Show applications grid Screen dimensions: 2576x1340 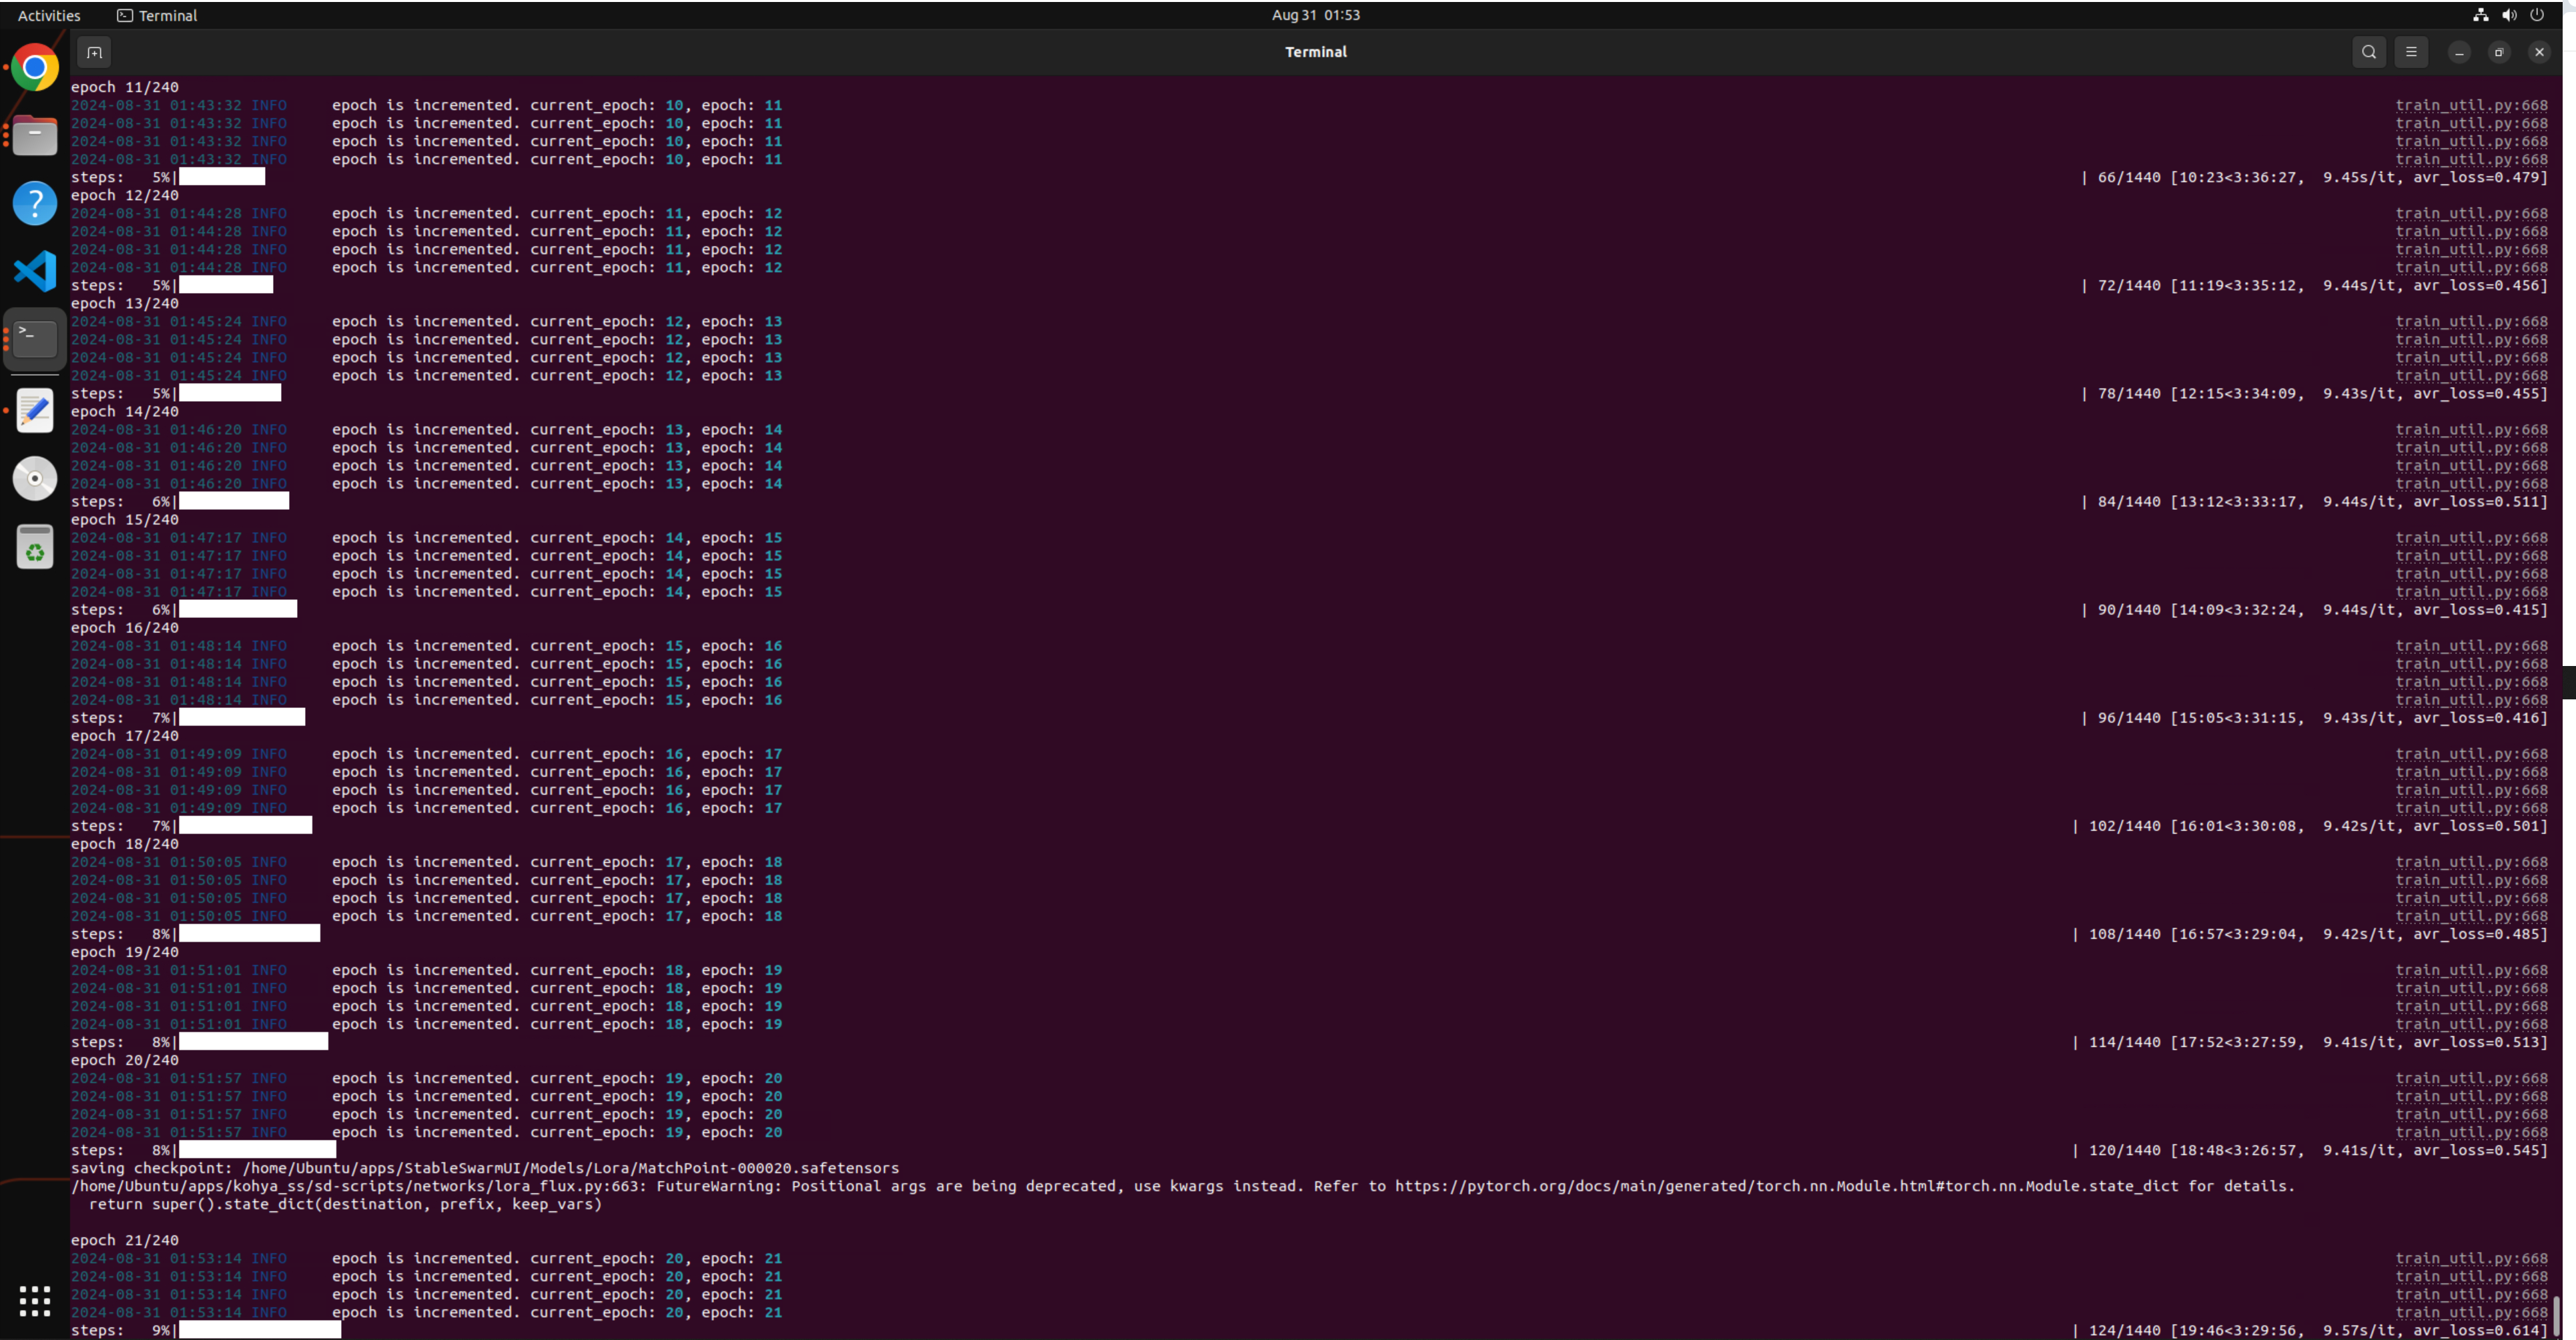(x=35, y=1300)
